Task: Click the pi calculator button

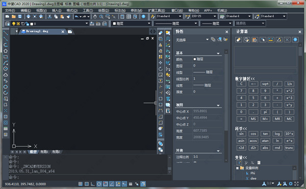Action: coord(265,112)
